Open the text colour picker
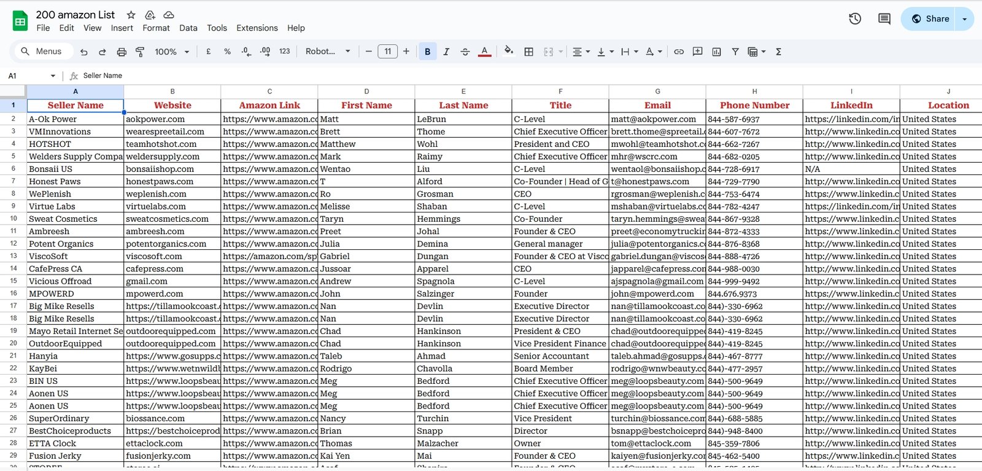The width and height of the screenshot is (982, 471). click(484, 52)
